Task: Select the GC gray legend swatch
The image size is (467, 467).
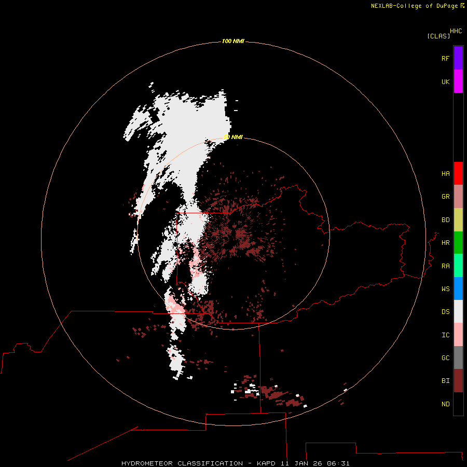Action: [x=458, y=358]
